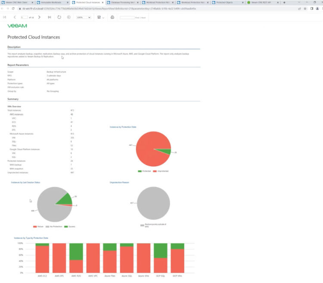Click the find text search box
This screenshot has height=283, width=323.
[127, 18]
